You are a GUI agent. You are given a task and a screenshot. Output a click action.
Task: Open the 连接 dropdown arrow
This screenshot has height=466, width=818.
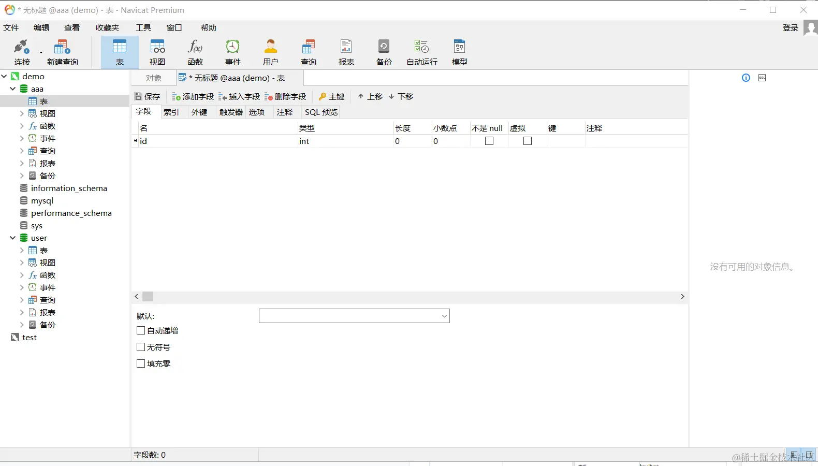pyautogui.click(x=41, y=52)
